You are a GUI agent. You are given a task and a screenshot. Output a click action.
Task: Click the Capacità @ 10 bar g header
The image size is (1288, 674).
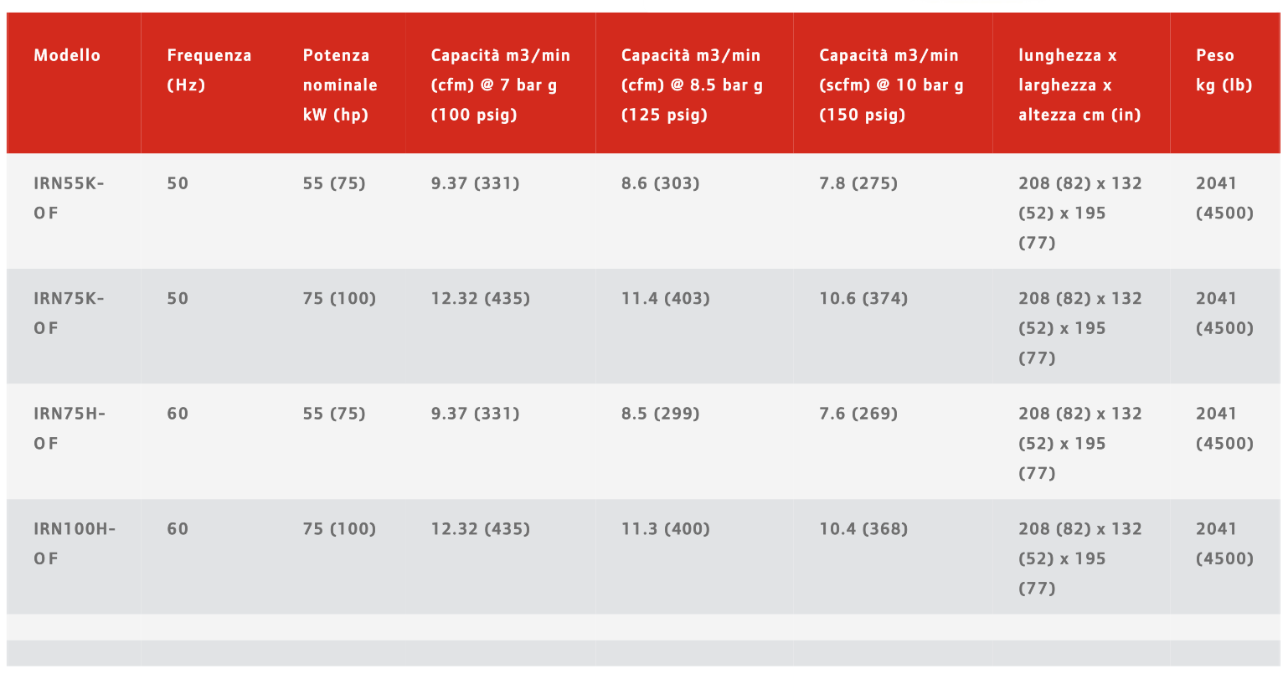890,85
